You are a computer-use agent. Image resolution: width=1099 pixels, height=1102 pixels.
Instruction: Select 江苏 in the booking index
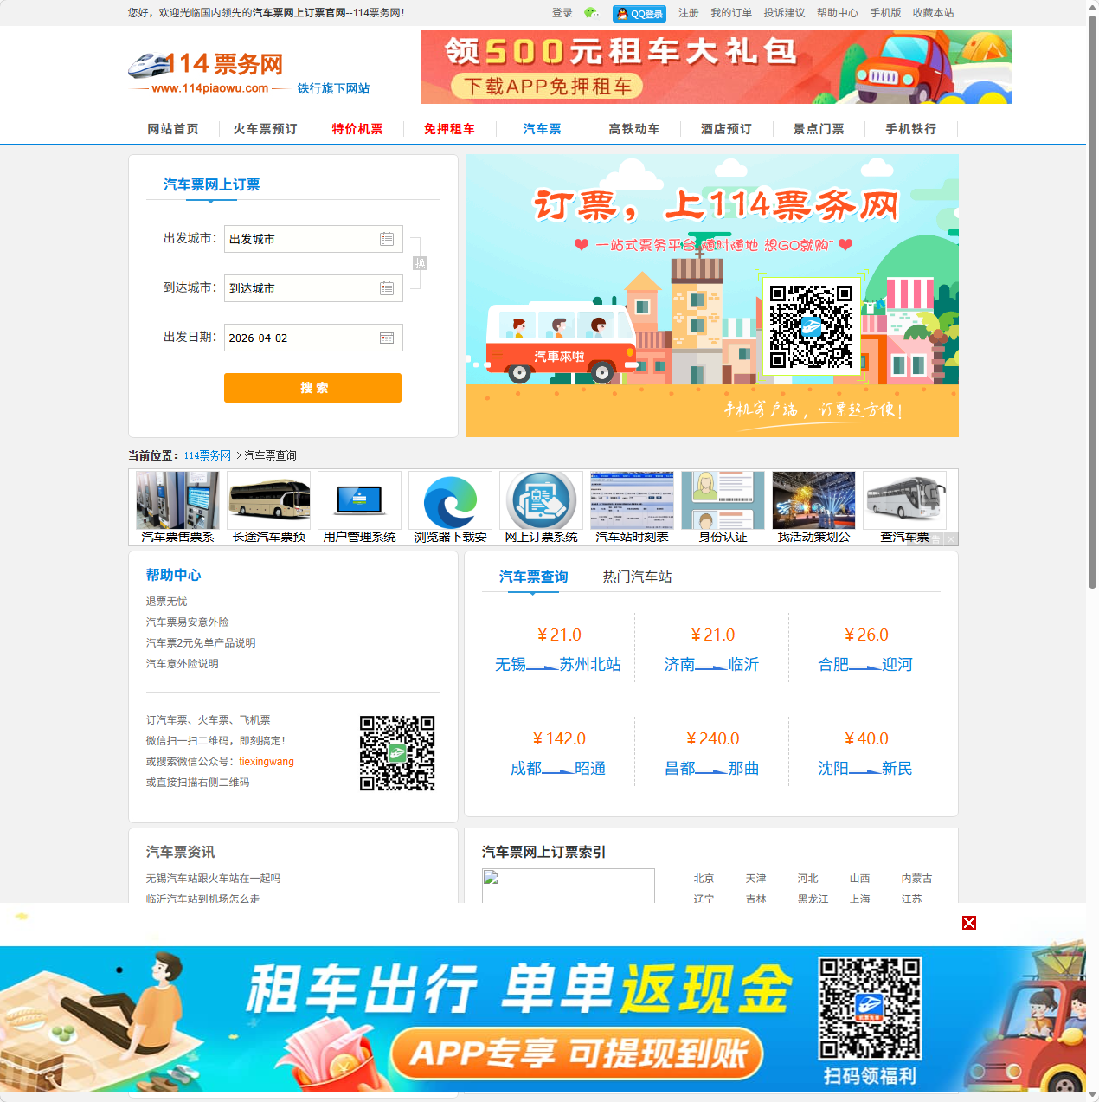point(912,899)
